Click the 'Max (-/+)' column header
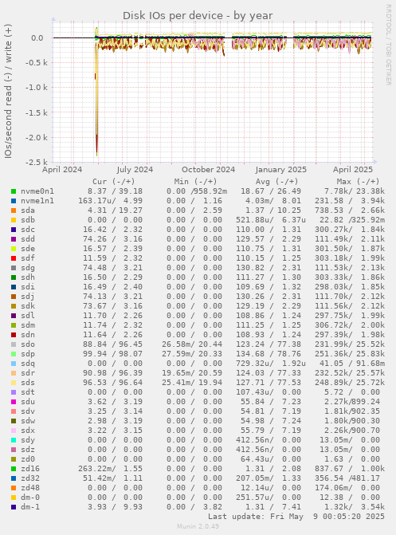The image size is (396, 535). [x=358, y=182]
